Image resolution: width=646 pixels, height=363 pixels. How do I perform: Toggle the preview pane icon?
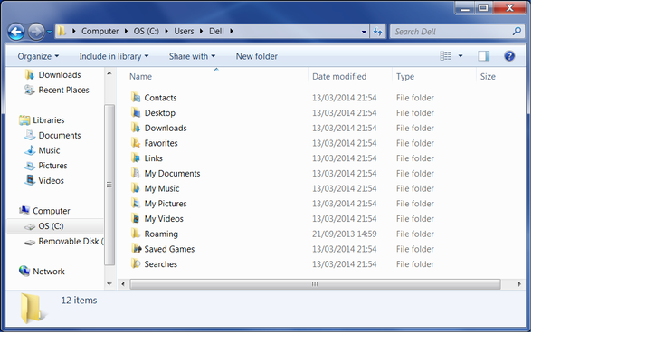point(483,56)
